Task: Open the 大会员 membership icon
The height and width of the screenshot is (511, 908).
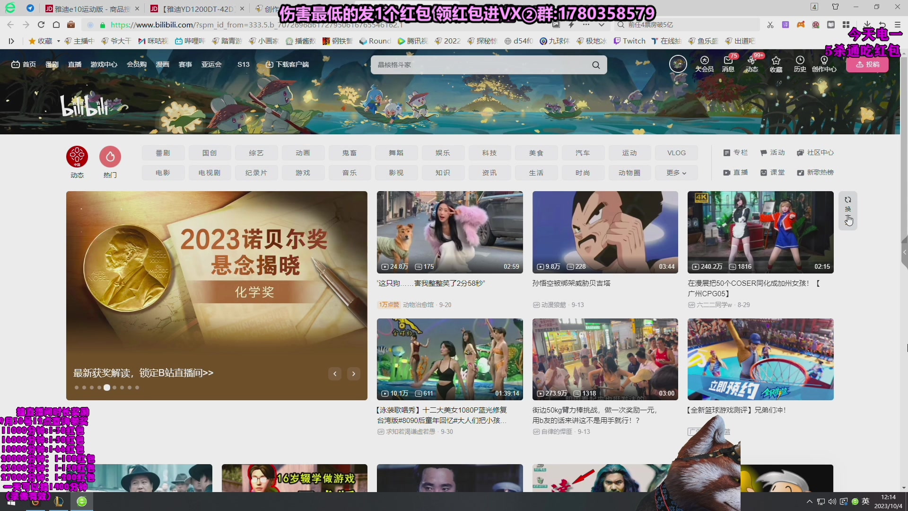Action: [705, 65]
